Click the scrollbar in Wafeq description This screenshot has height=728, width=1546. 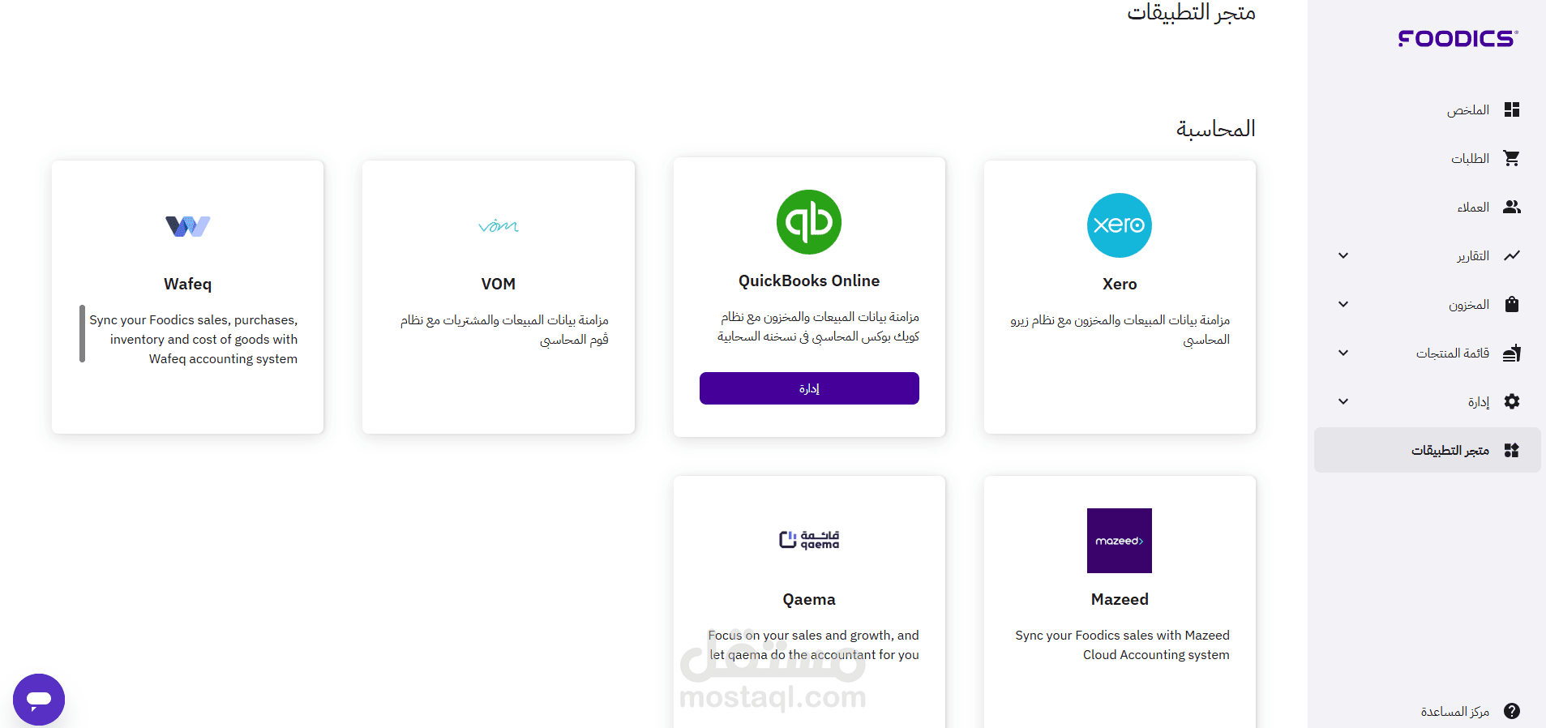pyautogui.click(x=82, y=333)
